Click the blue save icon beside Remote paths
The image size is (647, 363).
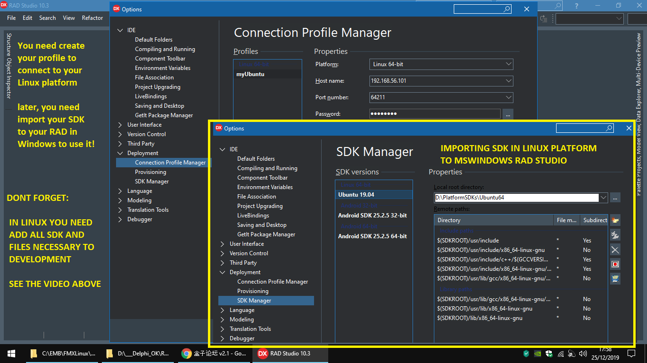615,278
